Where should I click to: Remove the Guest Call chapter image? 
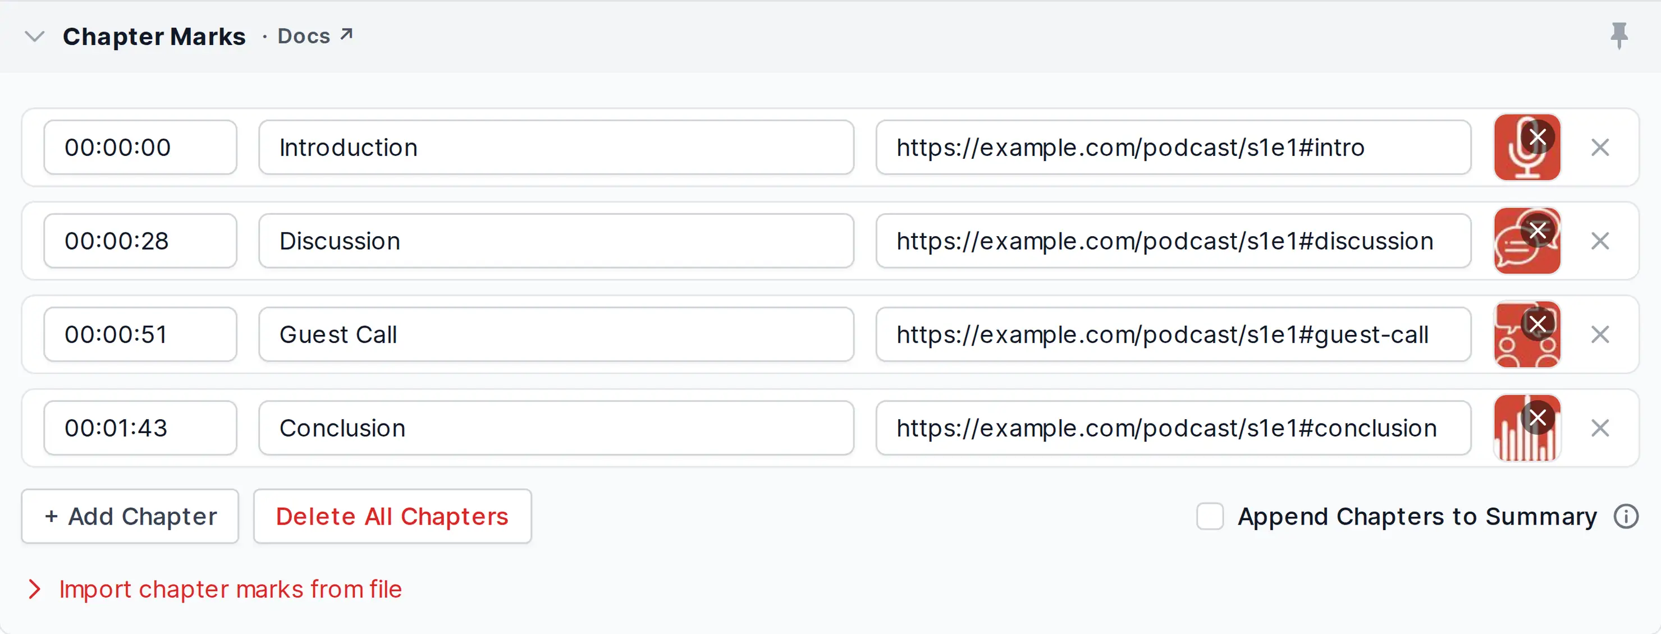(1538, 323)
